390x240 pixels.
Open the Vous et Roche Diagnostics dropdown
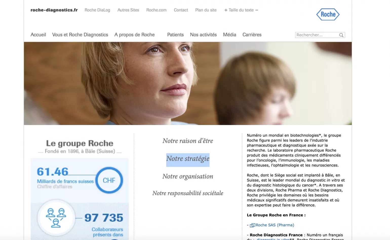coord(80,35)
